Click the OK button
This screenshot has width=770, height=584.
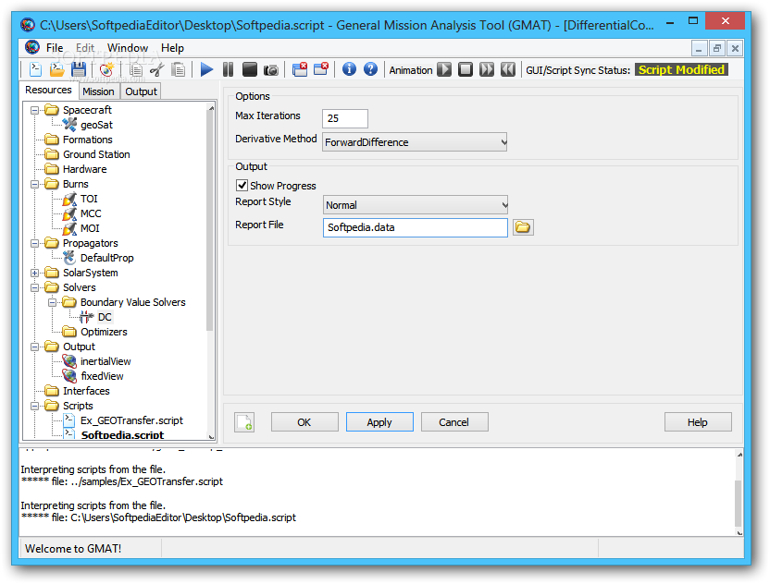click(304, 422)
